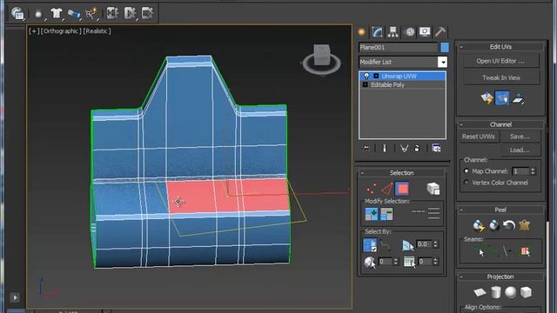Open Configure Modifier Sets icon

click(x=436, y=149)
